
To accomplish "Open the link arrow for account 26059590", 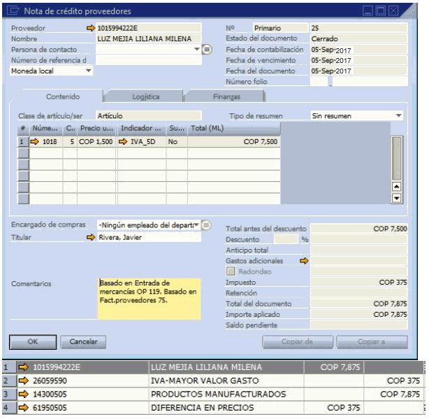I will [24, 381].
